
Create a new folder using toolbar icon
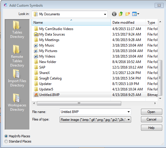tap(128, 14)
